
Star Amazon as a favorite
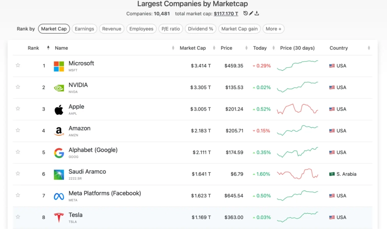point(18,131)
